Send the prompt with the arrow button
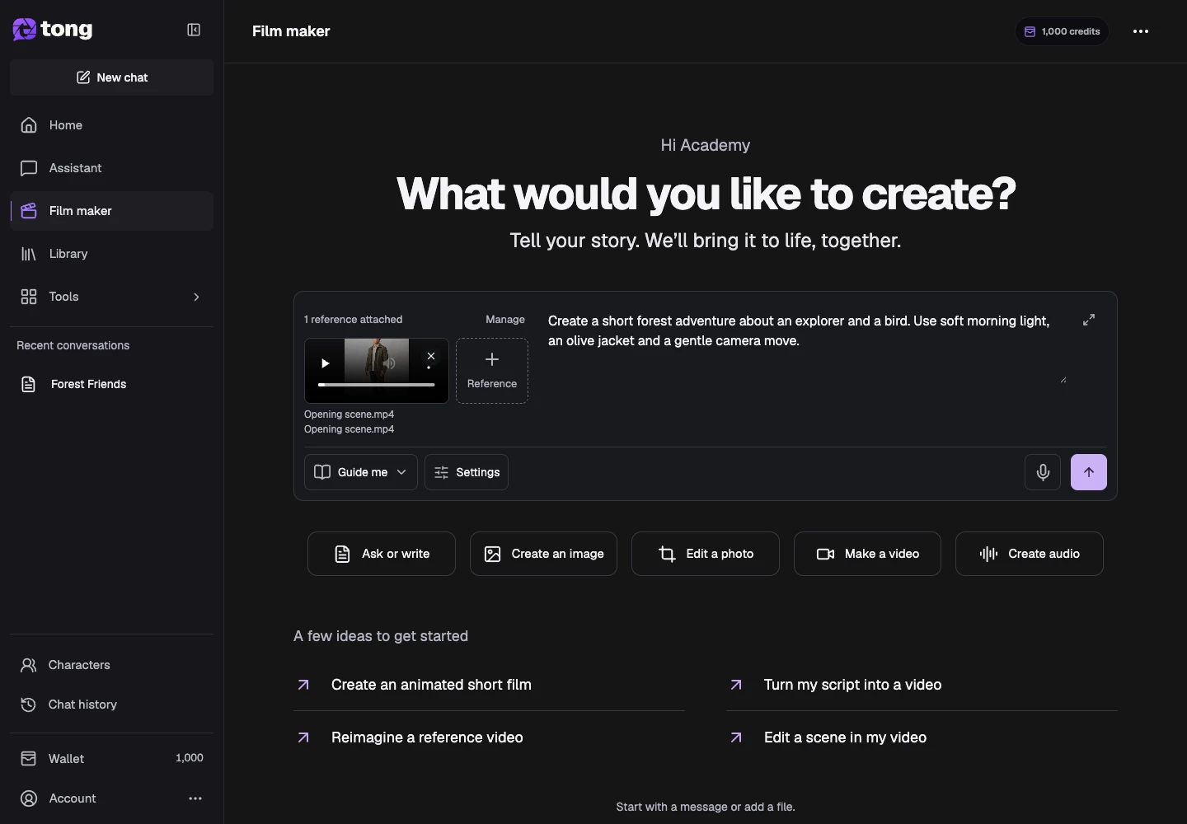This screenshot has height=824, width=1187. click(x=1089, y=472)
